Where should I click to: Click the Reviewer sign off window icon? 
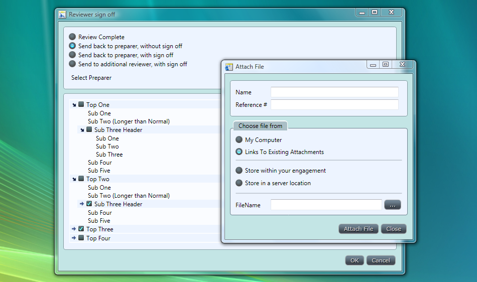coord(62,15)
